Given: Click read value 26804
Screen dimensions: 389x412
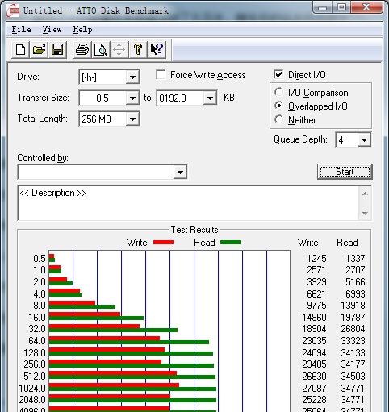Looking at the screenshot, I should pos(353,329).
